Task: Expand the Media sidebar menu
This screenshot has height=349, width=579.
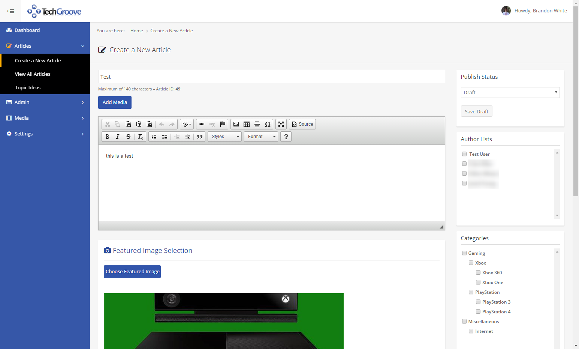Action: [45, 118]
